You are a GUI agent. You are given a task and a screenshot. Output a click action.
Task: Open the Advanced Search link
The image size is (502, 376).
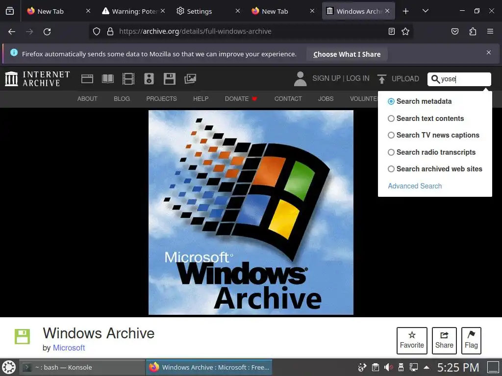click(415, 186)
